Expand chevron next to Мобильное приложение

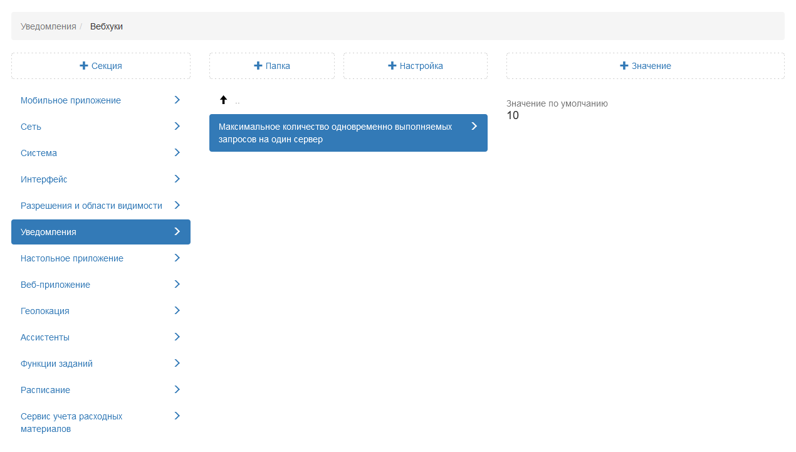(177, 100)
